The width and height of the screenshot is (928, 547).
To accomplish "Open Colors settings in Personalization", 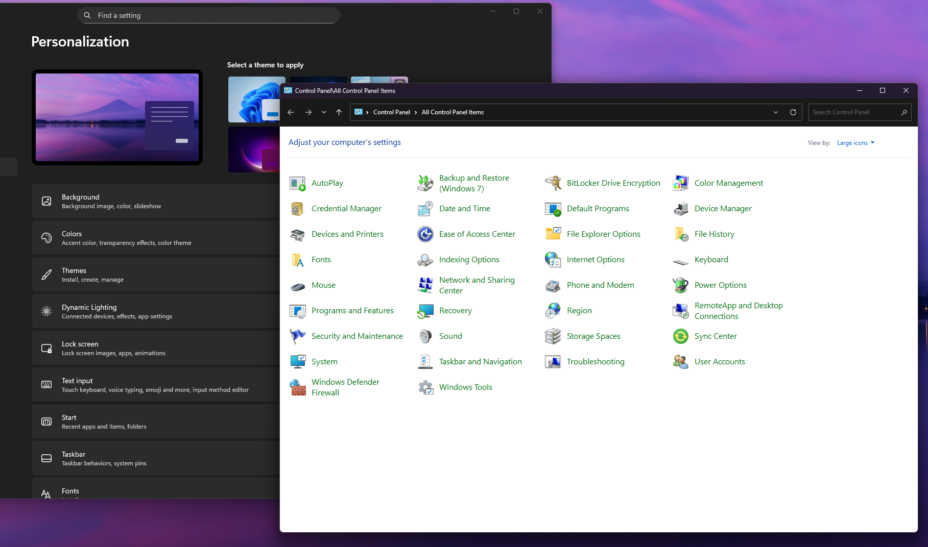I will pyautogui.click(x=156, y=238).
